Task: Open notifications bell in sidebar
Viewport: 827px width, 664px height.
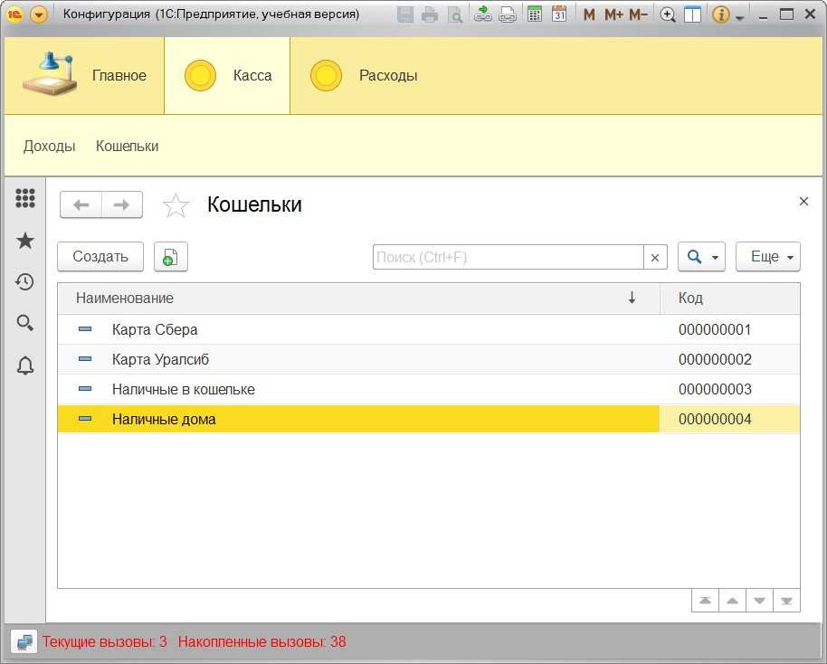Action: pos(25,365)
